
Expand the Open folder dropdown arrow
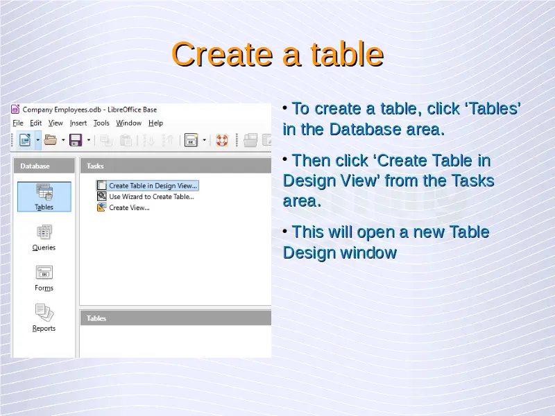[x=63, y=140]
